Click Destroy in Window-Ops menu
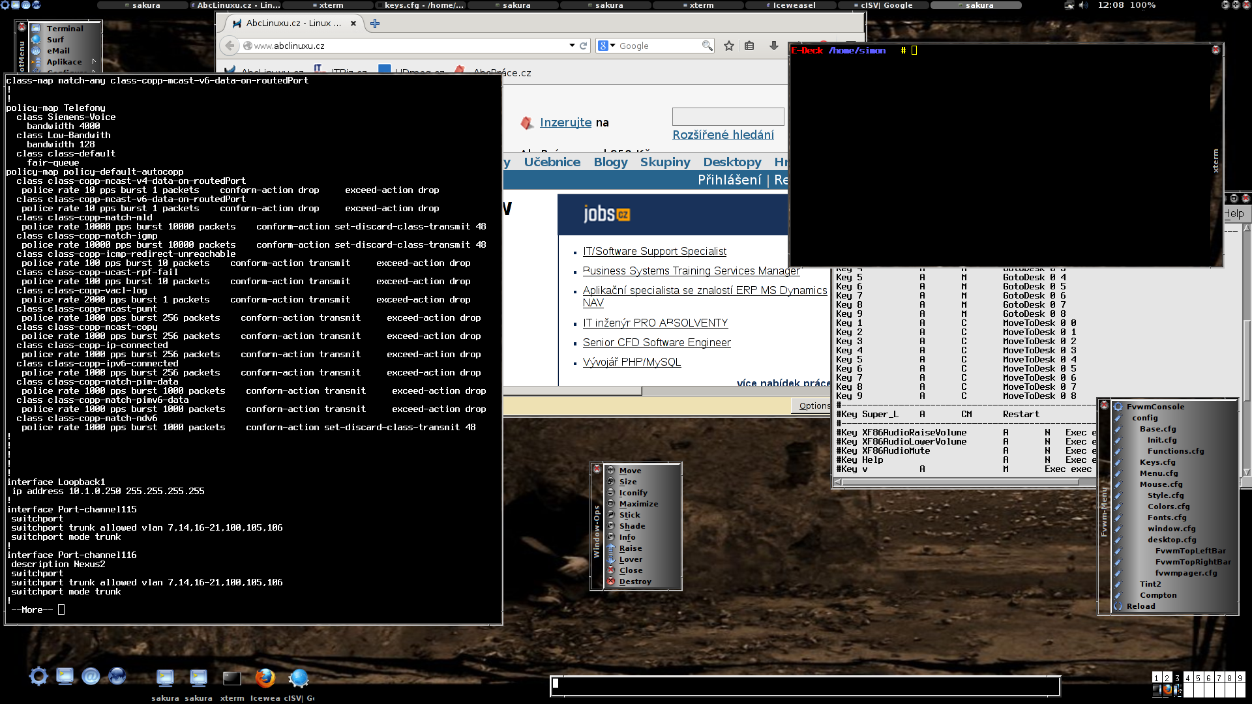Screen dimensions: 1252x704 [635, 581]
